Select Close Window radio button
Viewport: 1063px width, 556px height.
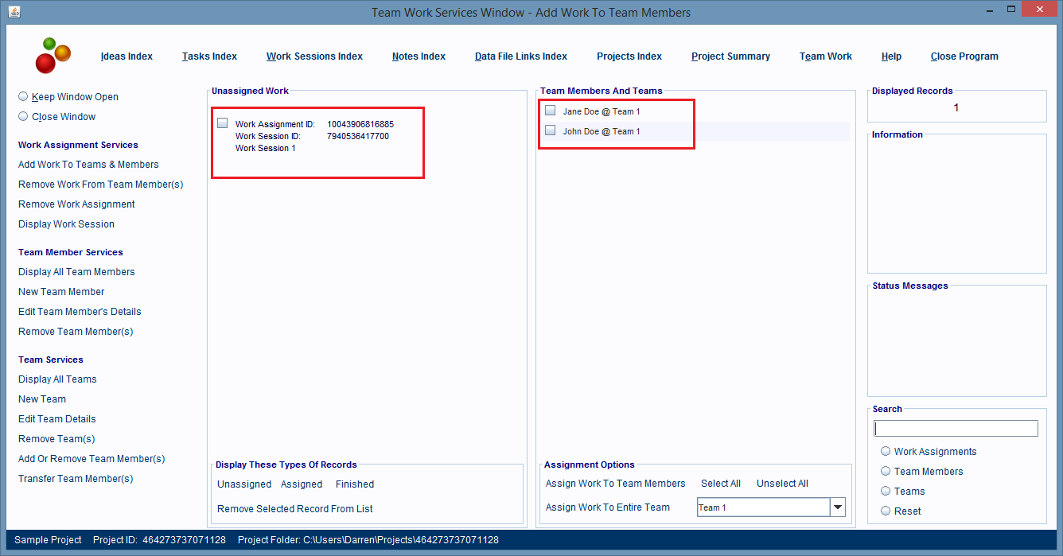click(x=23, y=116)
